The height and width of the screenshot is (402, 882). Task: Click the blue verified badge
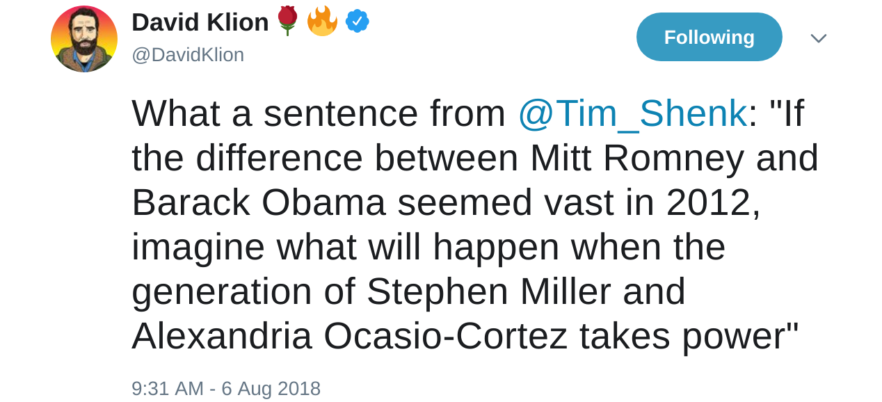(x=358, y=22)
